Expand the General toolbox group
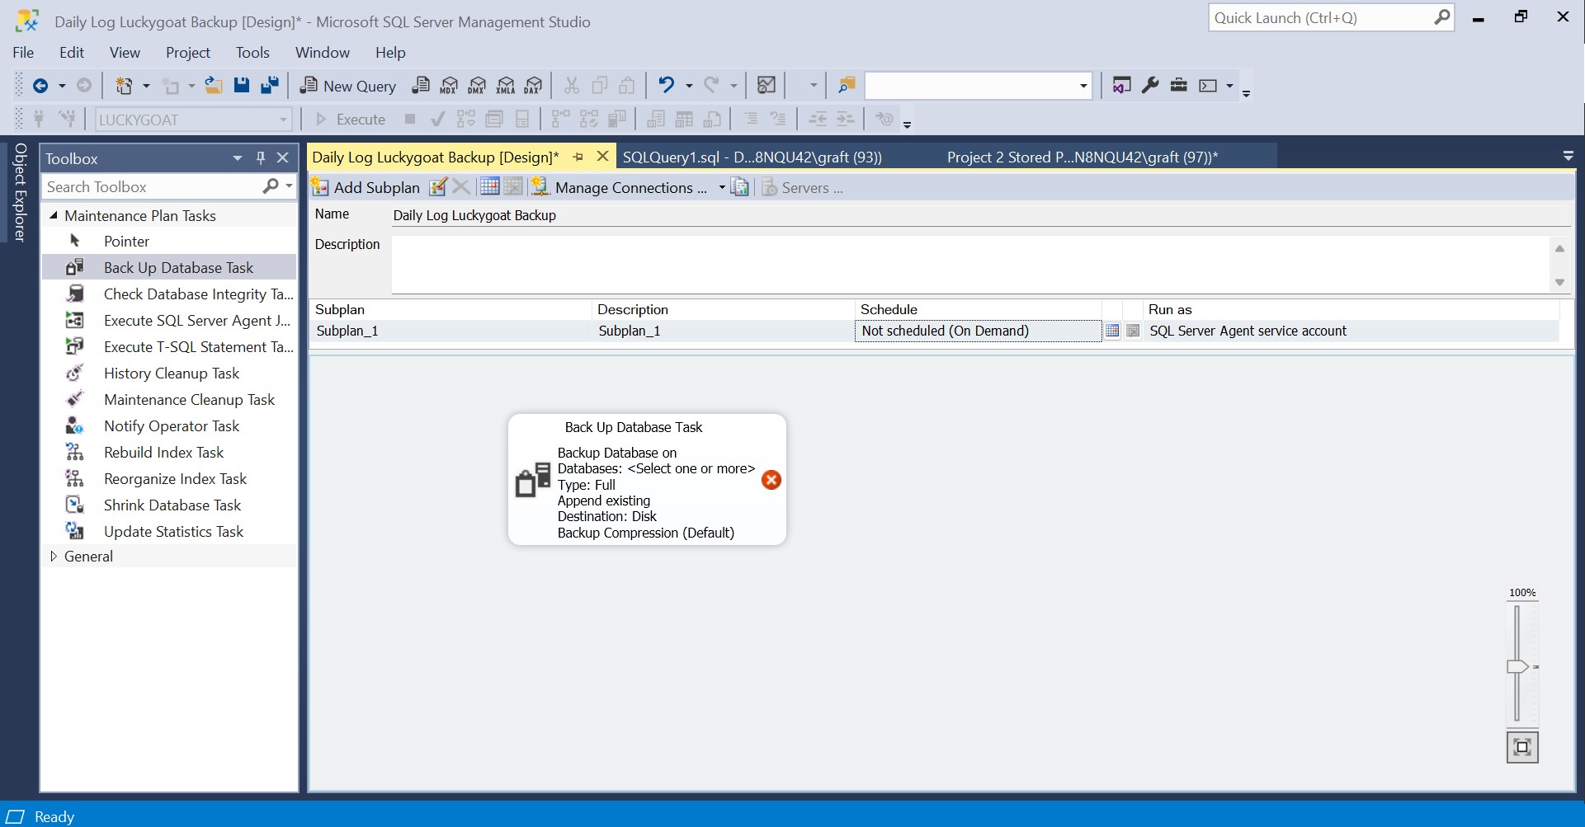 pos(54,557)
